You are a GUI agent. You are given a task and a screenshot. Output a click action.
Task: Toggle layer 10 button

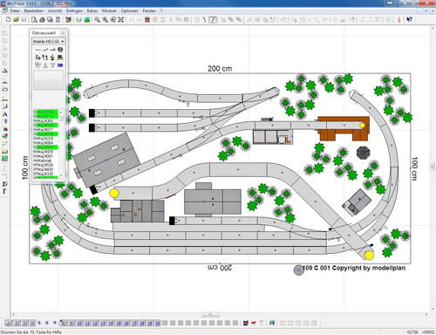point(79,323)
